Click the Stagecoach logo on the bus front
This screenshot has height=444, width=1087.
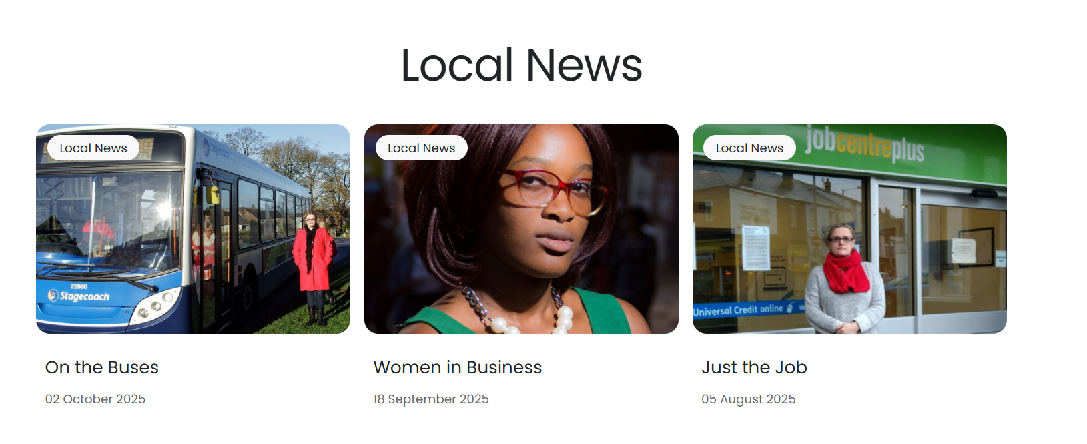tap(79, 296)
